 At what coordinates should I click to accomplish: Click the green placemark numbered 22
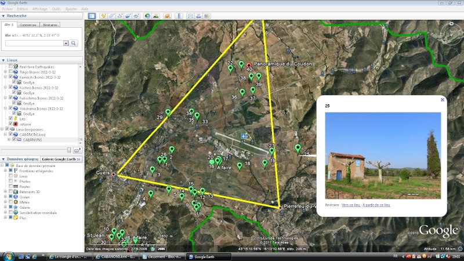[x=230, y=69]
